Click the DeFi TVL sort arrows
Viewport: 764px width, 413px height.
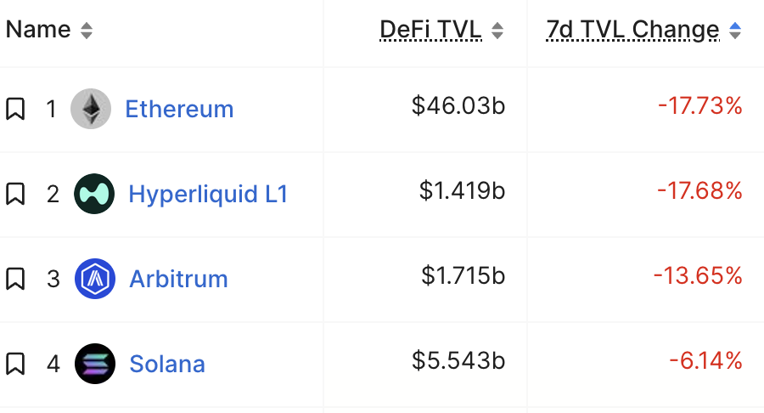(x=497, y=31)
